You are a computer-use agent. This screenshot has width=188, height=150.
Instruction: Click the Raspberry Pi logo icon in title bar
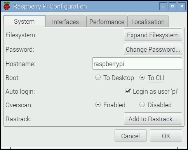pyautogui.click(x=7, y=6)
